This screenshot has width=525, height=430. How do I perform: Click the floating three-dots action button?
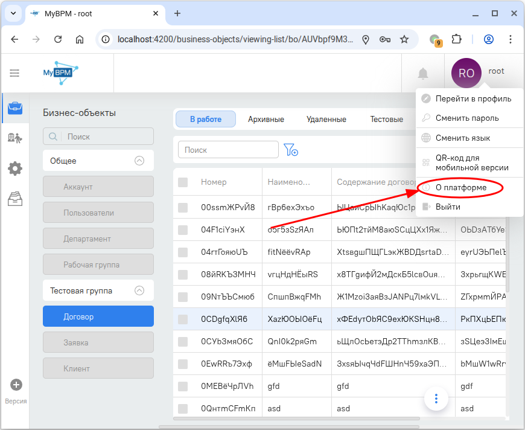(x=436, y=399)
